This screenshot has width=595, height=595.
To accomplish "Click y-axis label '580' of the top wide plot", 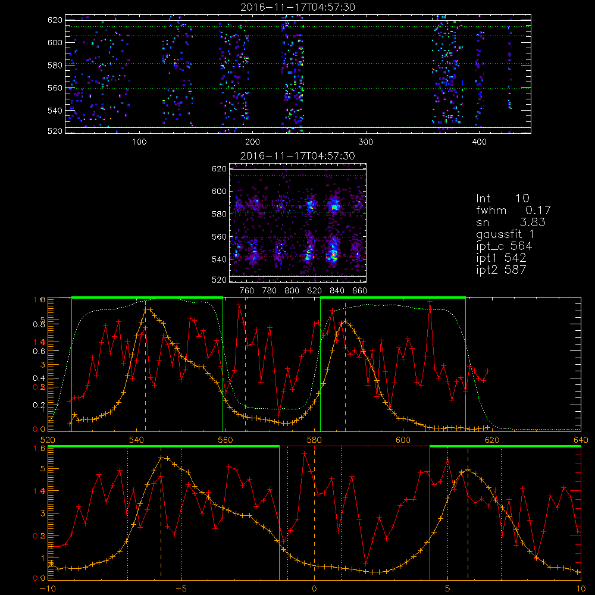I will (55, 65).
